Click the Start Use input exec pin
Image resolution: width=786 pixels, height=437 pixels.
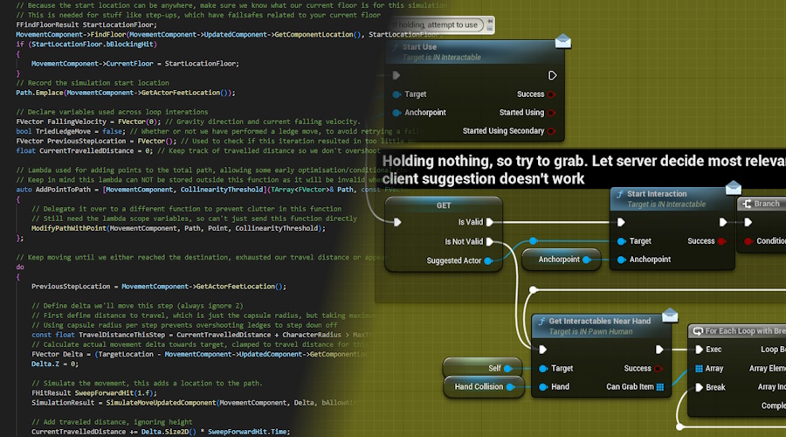click(396, 75)
